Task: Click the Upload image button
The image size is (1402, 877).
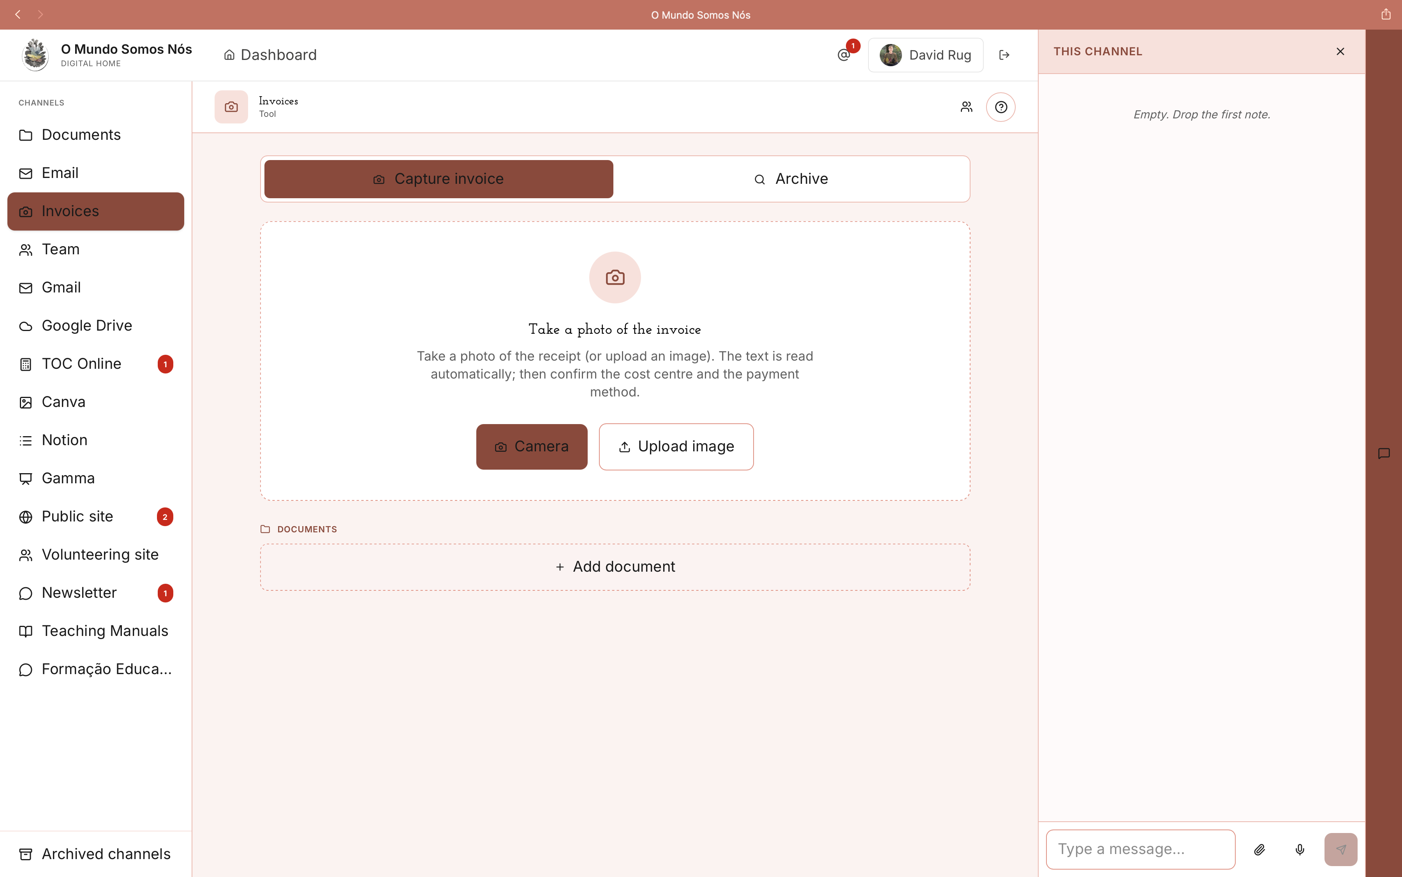Action: pyautogui.click(x=676, y=447)
